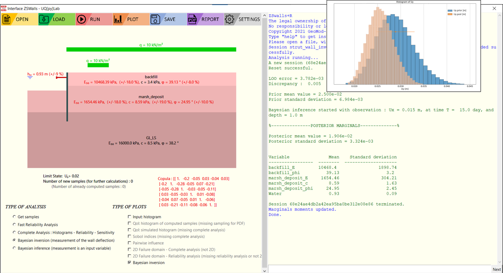503x273 pixels.
Task: Click the Histogram of Uy chart
Action: (x=403, y=46)
